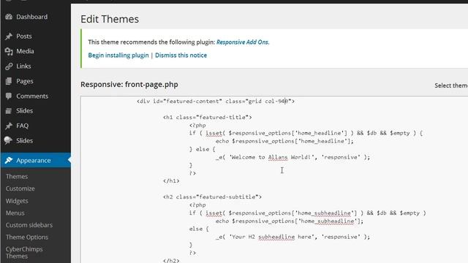Click the Dashboard gauge icon
This screenshot has height=263, width=468.
coord(9,17)
